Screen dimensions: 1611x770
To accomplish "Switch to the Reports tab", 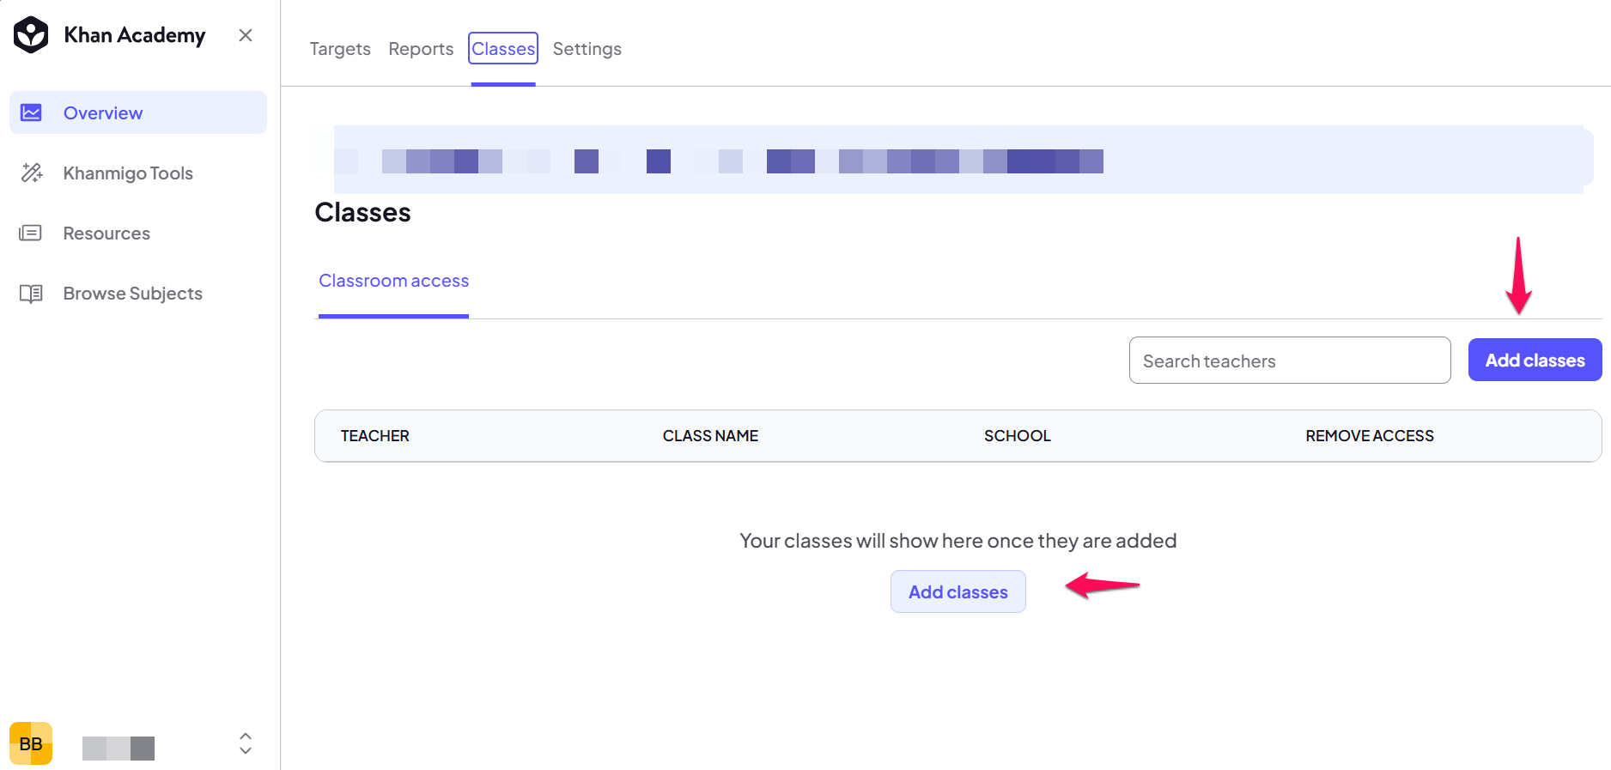I will [421, 49].
